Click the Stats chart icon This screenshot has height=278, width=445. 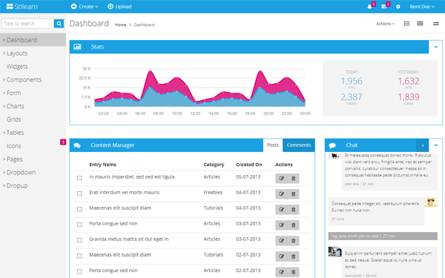[77, 47]
